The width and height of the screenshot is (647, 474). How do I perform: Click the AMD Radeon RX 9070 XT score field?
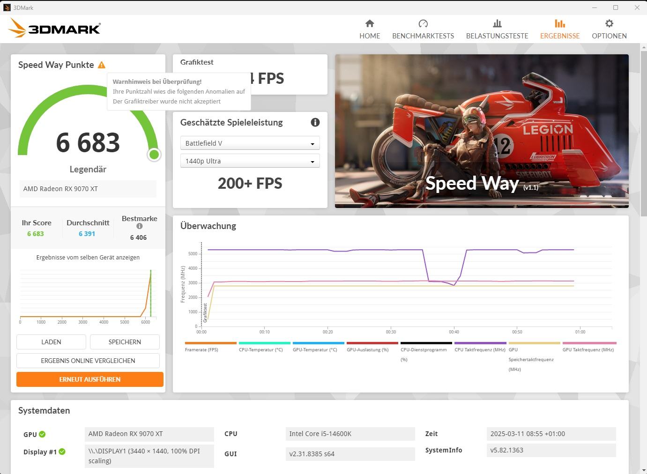pyautogui.click(x=88, y=189)
